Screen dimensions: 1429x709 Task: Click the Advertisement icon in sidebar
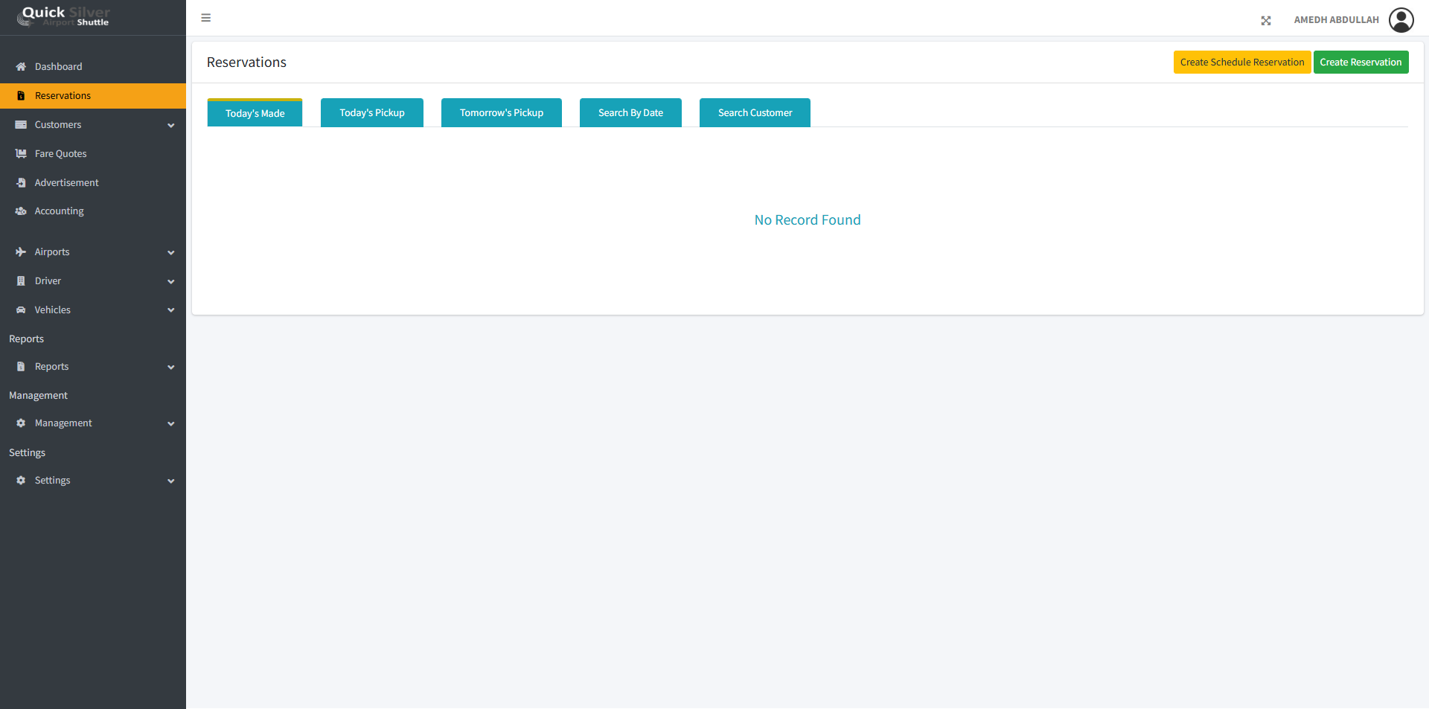point(21,183)
